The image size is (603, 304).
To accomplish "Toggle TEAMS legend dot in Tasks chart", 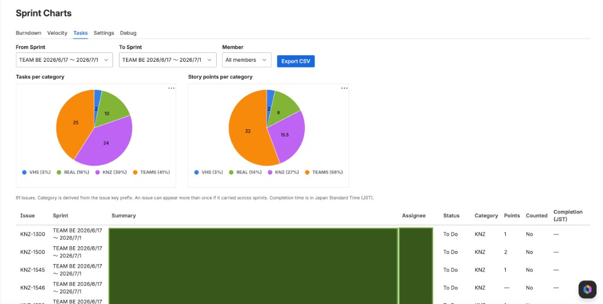I will [135, 172].
